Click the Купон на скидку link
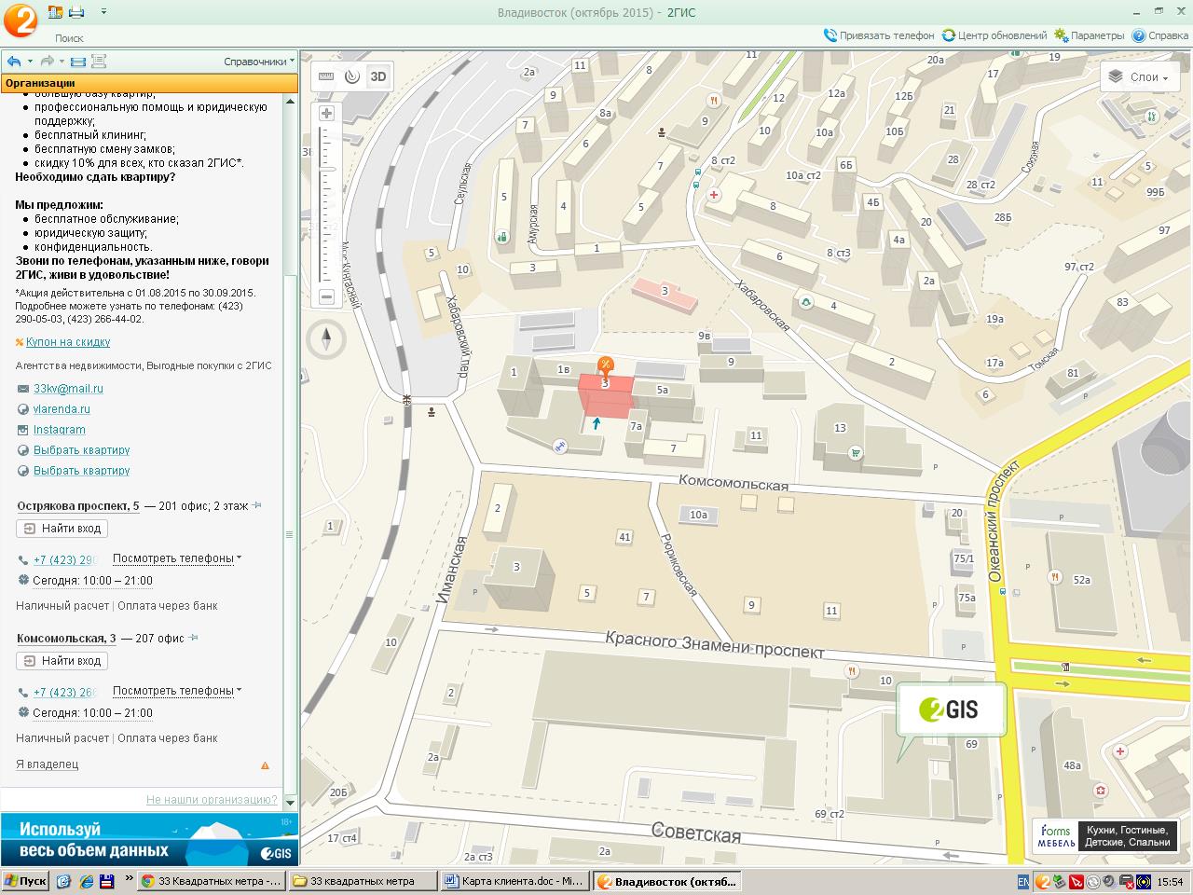The height and width of the screenshot is (895, 1193). point(68,342)
